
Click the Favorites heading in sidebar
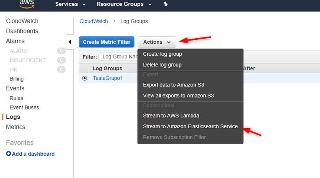pyautogui.click(x=20, y=143)
